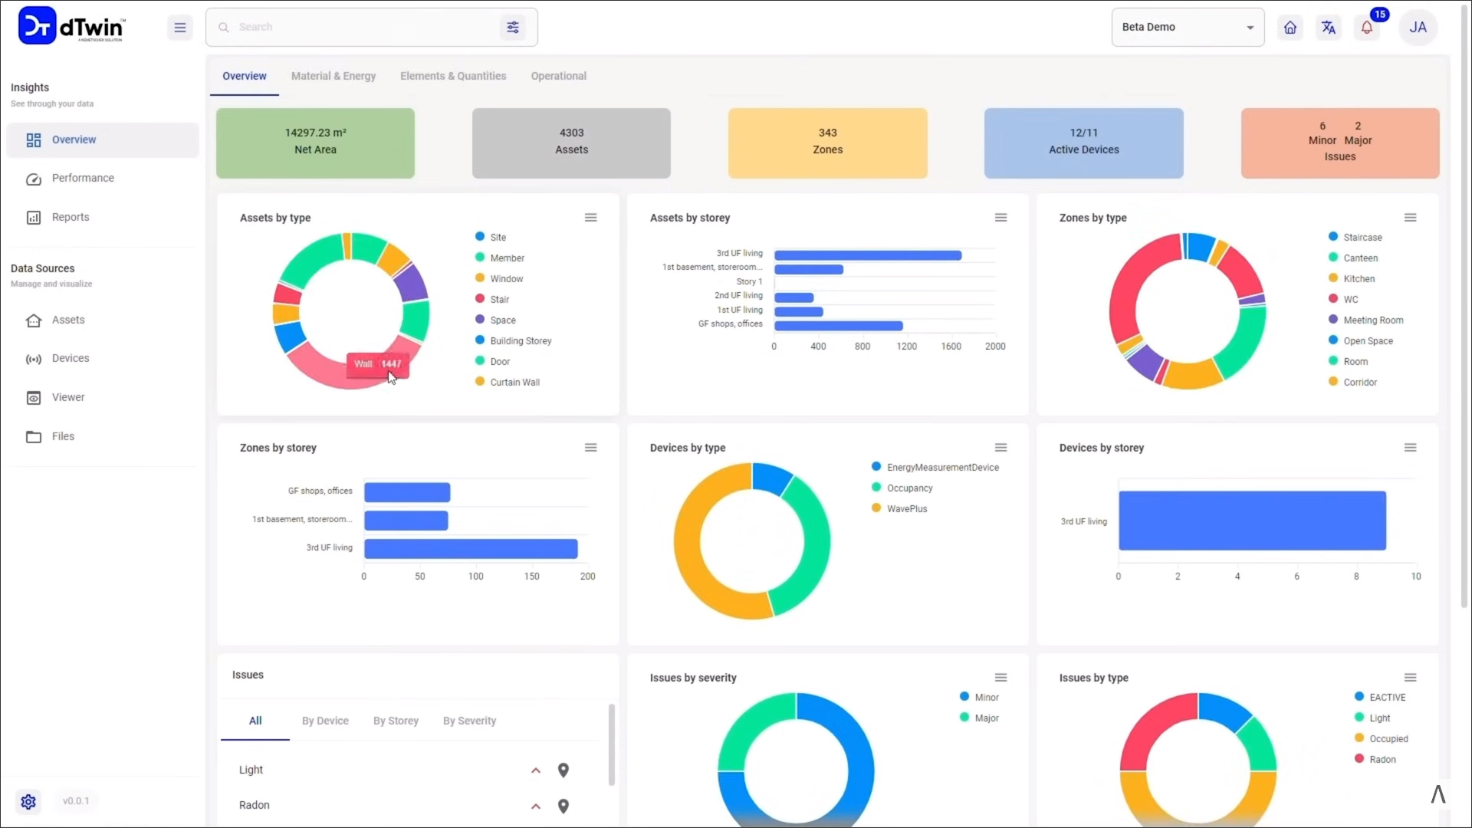The image size is (1472, 828).
Task: Go to the home icon
Action: [1290, 28]
